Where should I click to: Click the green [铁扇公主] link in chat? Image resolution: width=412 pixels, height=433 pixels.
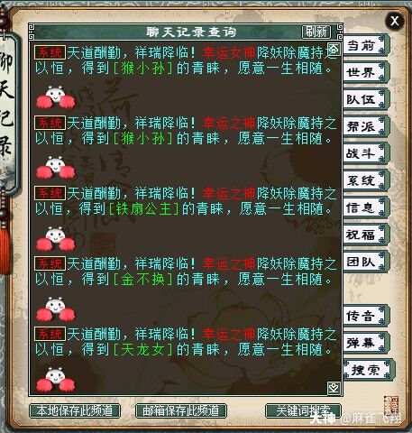143,209
